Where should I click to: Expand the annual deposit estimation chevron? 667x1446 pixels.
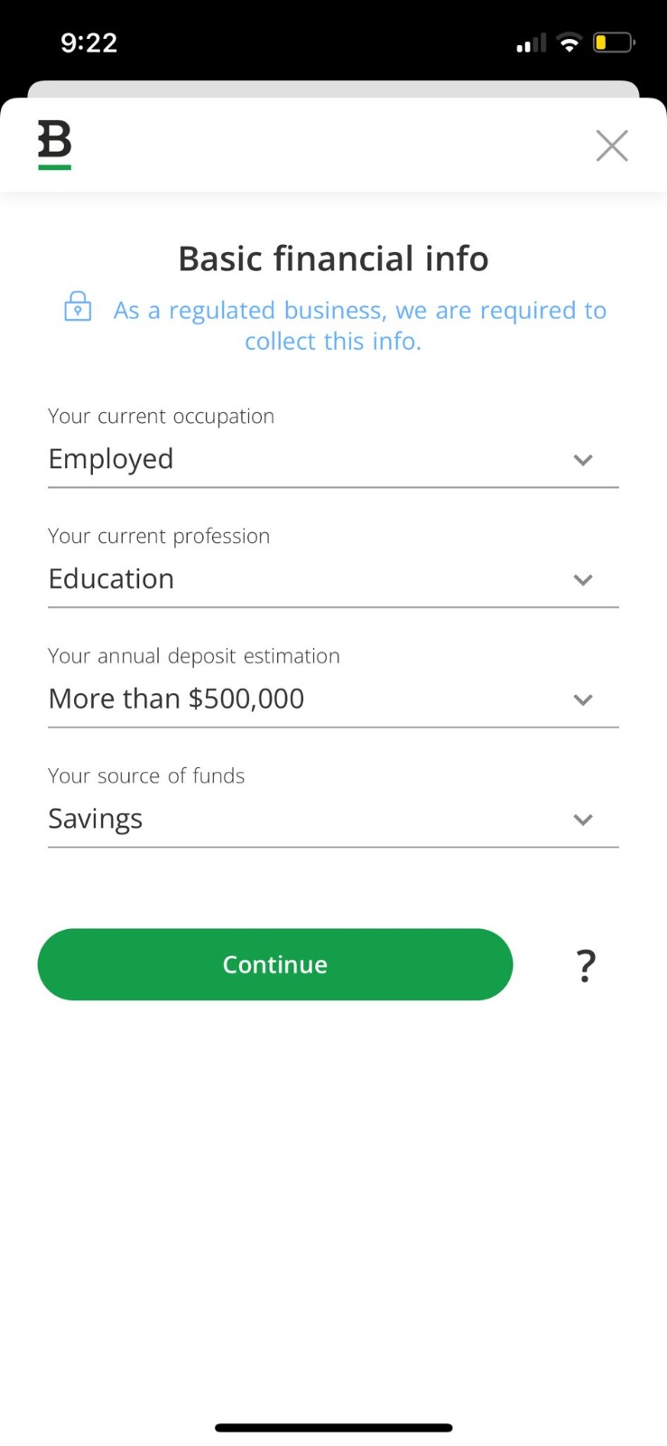tap(583, 700)
